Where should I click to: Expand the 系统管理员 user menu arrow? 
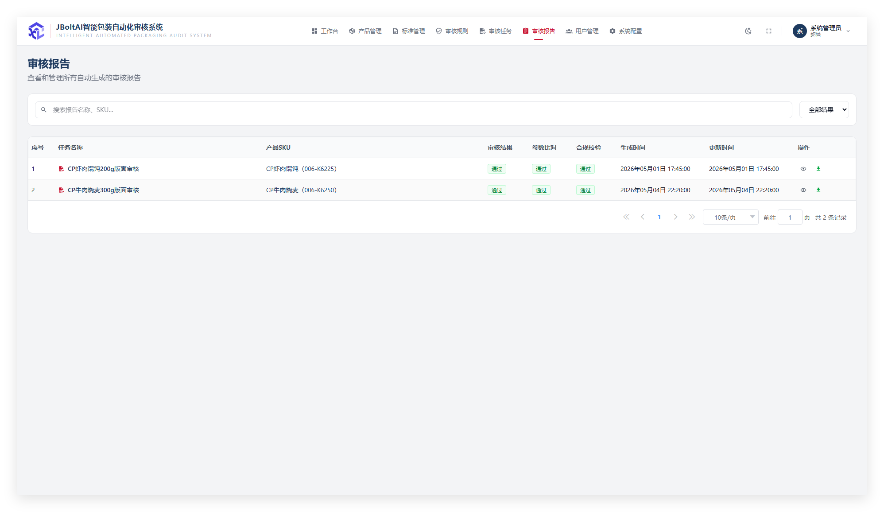tap(848, 31)
